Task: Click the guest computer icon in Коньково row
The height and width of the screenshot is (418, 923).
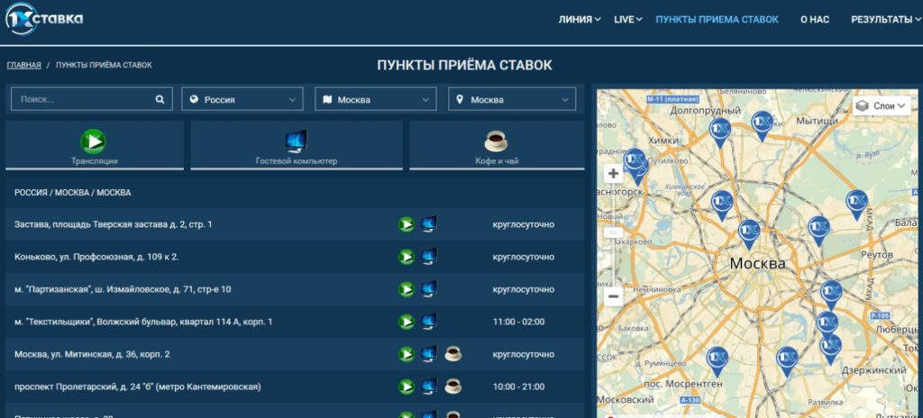Action: pos(429,257)
